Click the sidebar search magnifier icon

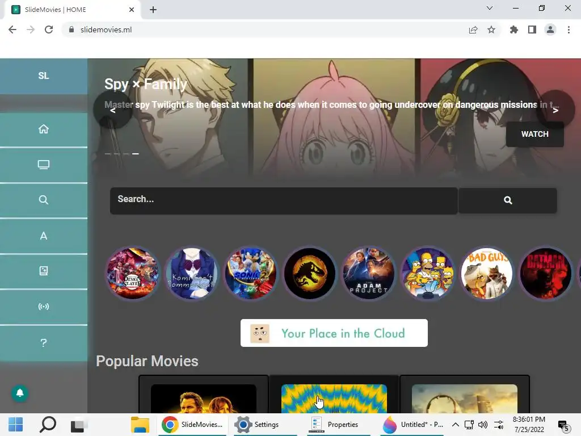coord(43,200)
